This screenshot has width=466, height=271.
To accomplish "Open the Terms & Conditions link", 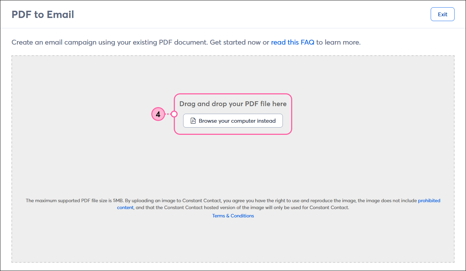I will click(233, 216).
